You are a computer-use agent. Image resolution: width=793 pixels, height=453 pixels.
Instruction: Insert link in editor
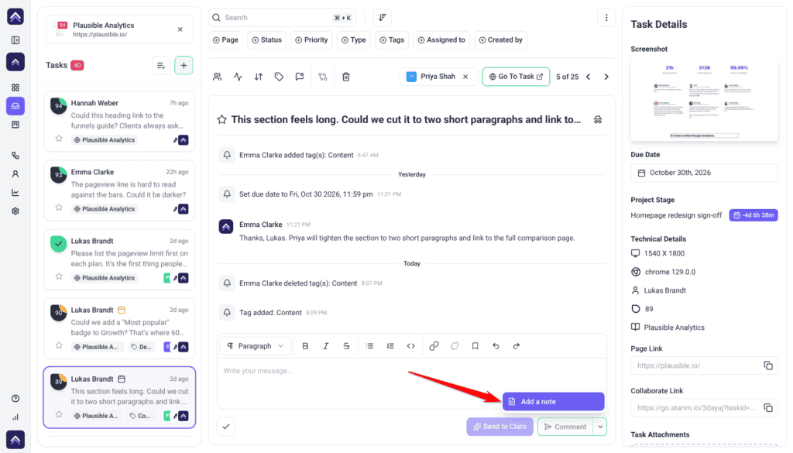[434, 346]
